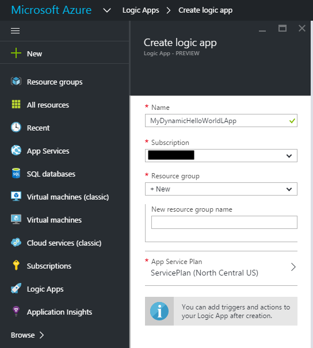The image size is (313, 348).
Task: Click the breadcrumb separator chevron after Logic Apps
Action: pyautogui.click(x=169, y=10)
